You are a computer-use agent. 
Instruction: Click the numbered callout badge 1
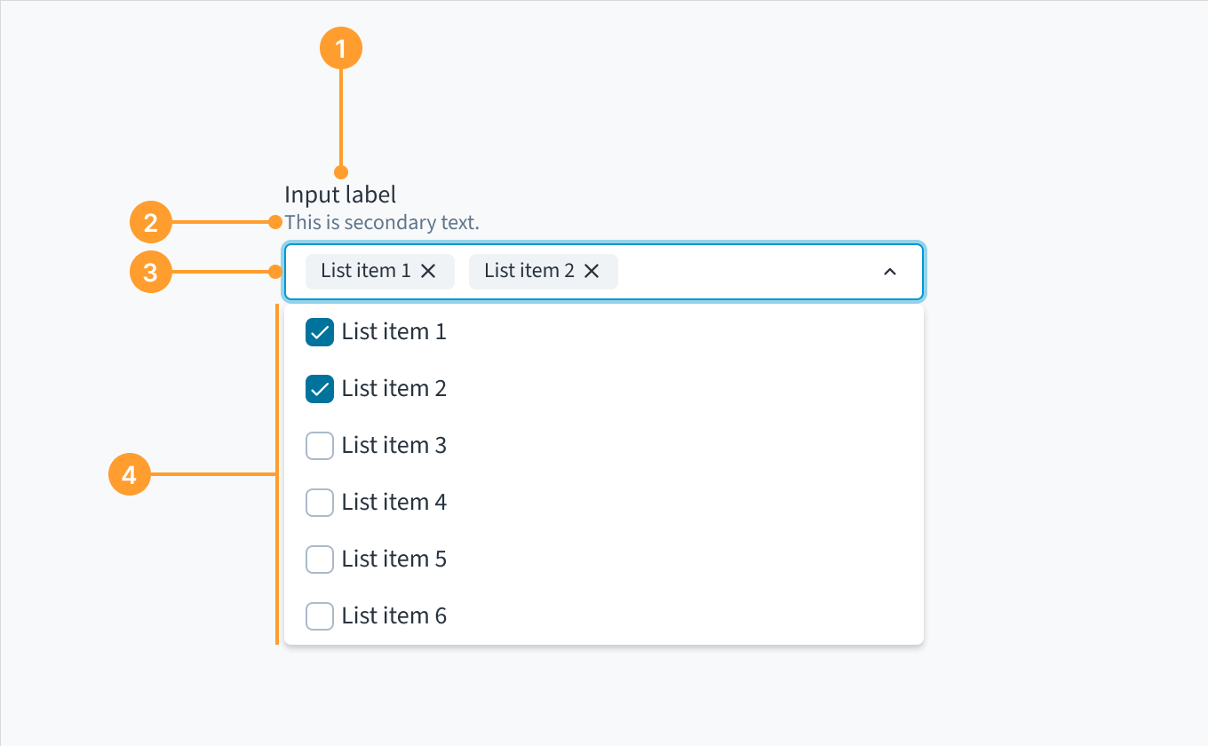coord(340,48)
